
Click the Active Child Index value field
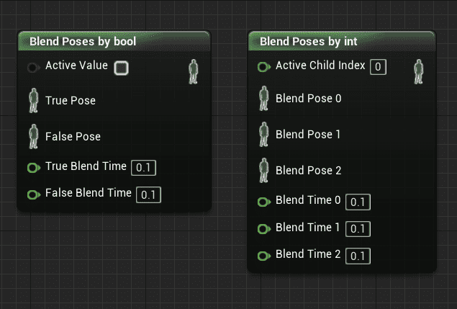click(x=379, y=67)
